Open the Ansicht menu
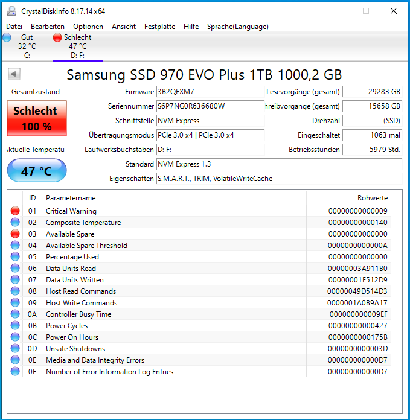 [x=124, y=27]
